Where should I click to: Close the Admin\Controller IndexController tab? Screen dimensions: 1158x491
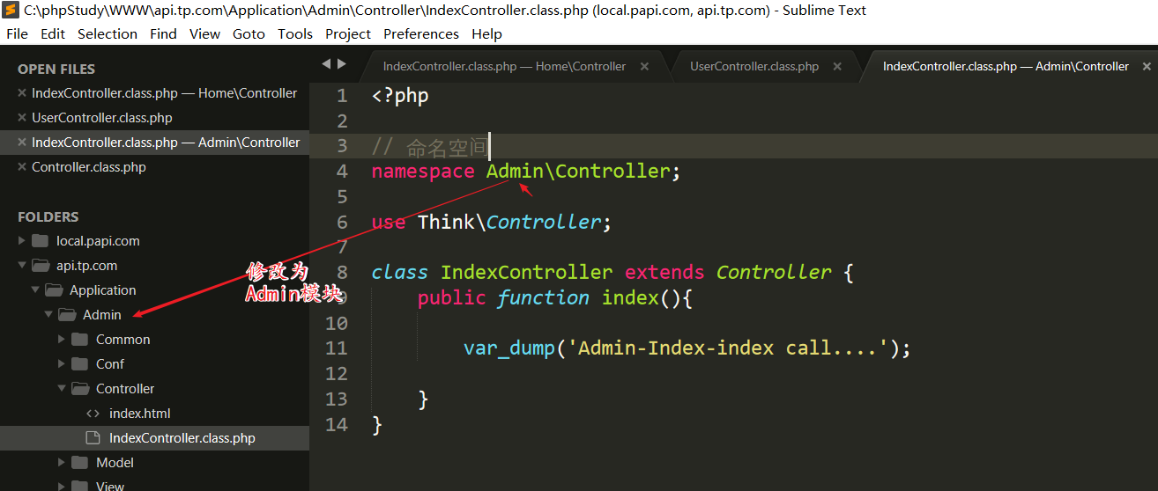1147,67
